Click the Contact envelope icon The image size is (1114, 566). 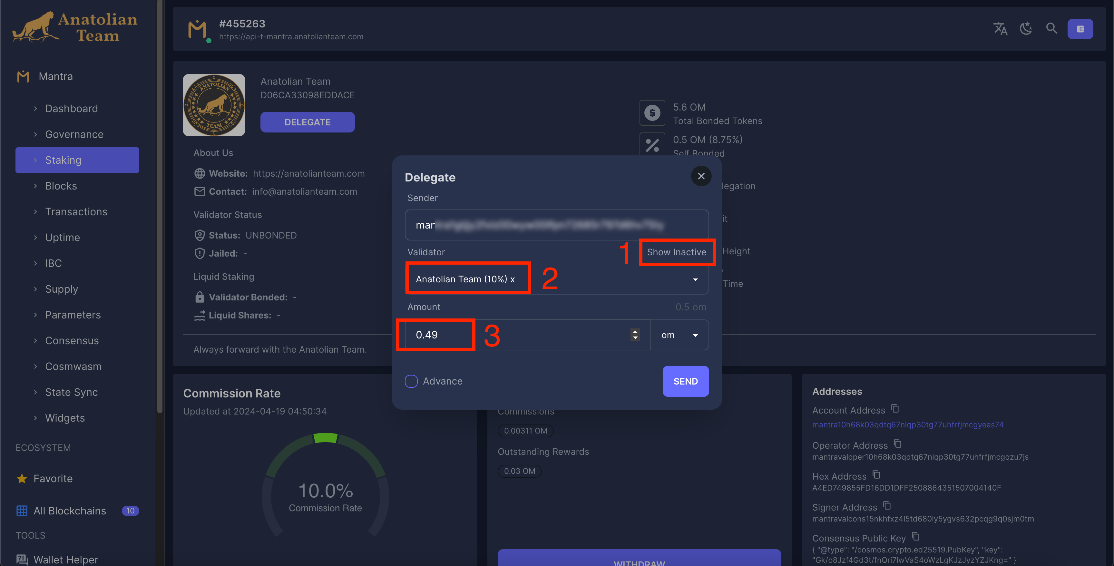click(199, 191)
